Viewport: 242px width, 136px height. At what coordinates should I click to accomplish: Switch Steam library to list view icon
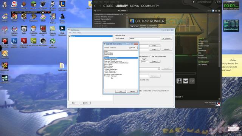216,11
